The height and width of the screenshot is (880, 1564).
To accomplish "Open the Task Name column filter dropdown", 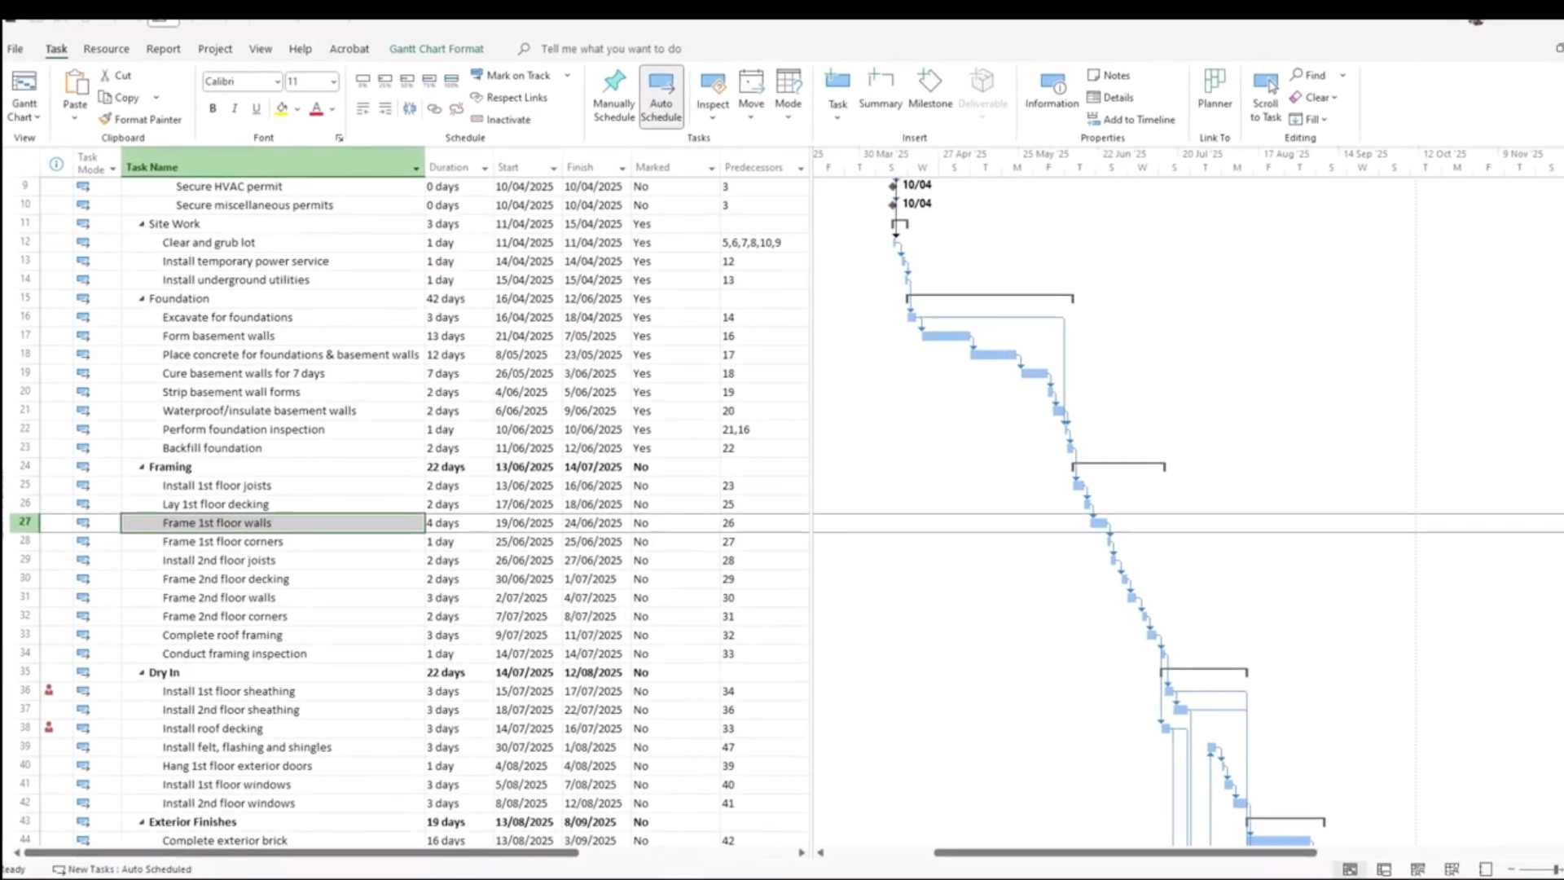I will pos(416,168).
